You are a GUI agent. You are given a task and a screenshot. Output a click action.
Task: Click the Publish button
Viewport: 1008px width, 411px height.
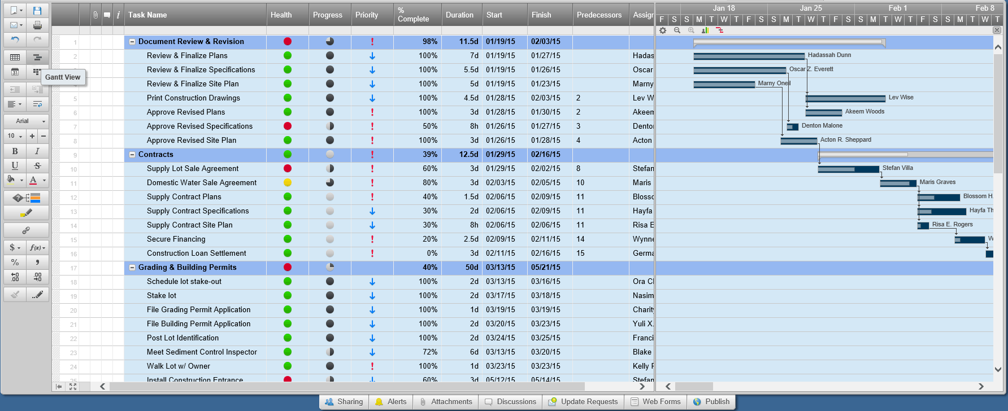[x=711, y=402]
